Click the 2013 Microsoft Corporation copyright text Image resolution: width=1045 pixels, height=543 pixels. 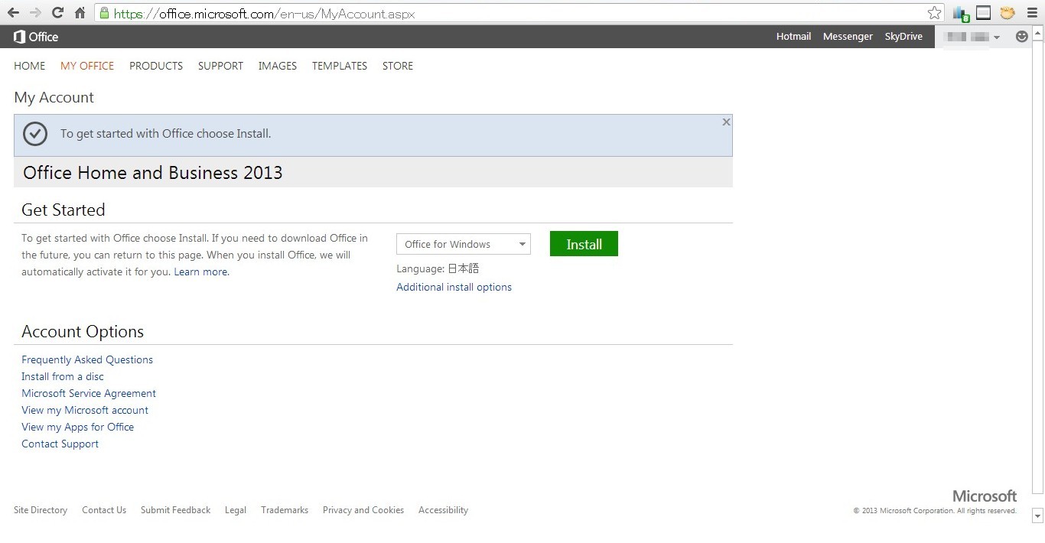935,511
